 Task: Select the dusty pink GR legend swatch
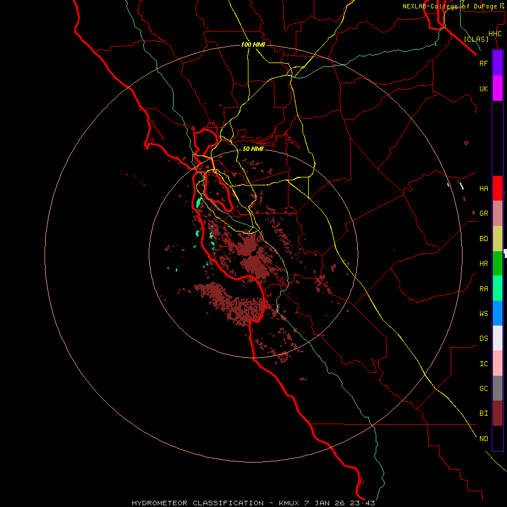[497, 214]
